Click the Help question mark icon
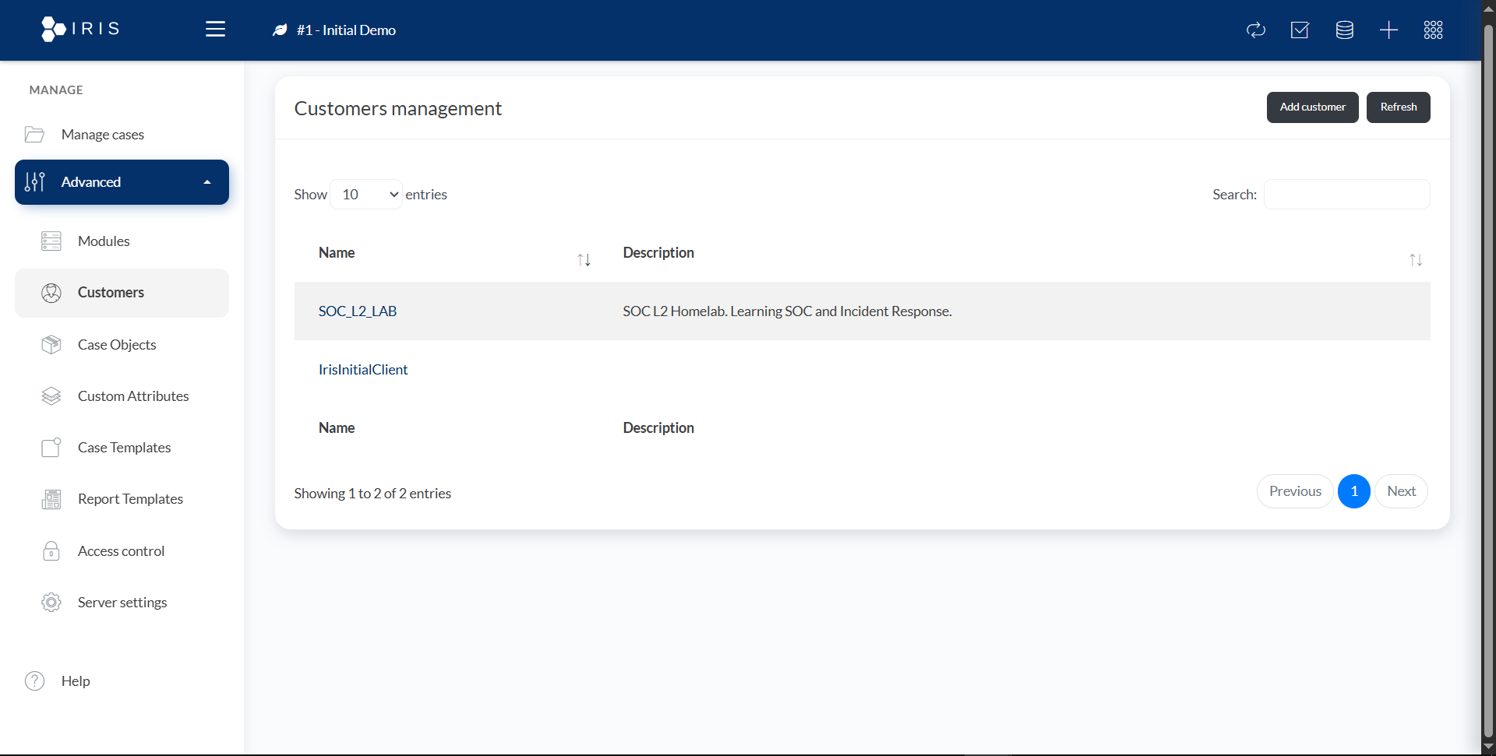 coord(35,681)
